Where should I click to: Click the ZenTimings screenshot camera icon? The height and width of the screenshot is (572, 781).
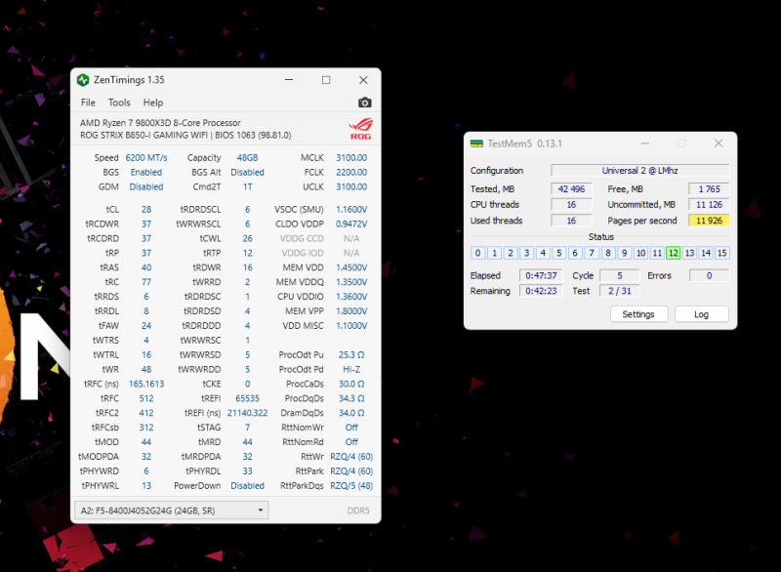coord(364,102)
